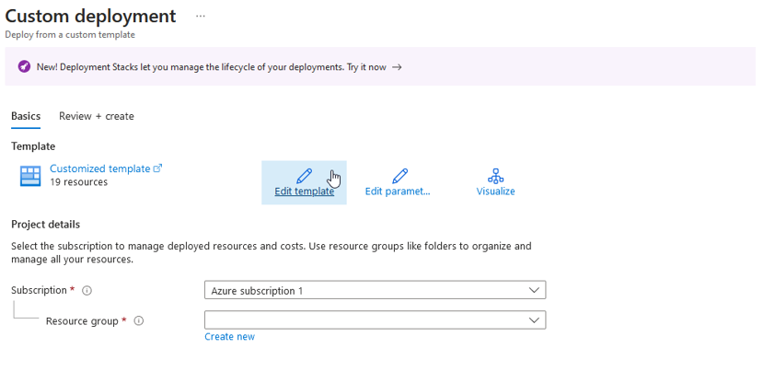Image resolution: width=775 pixels, height=383 pixels.
Task: Click the external link icon beside Customized template
Action: point(157,168)
